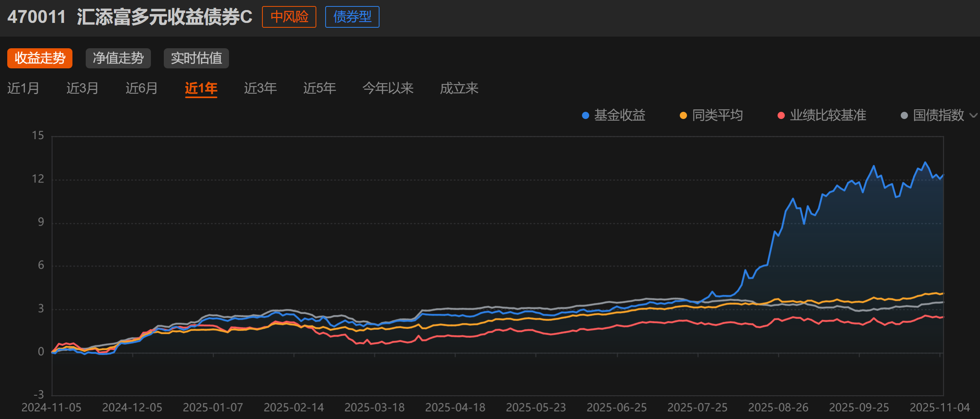Open the 实时估值 tab
Image resolution: width=980 pixels, height=419 pixels.
[196, 58]
